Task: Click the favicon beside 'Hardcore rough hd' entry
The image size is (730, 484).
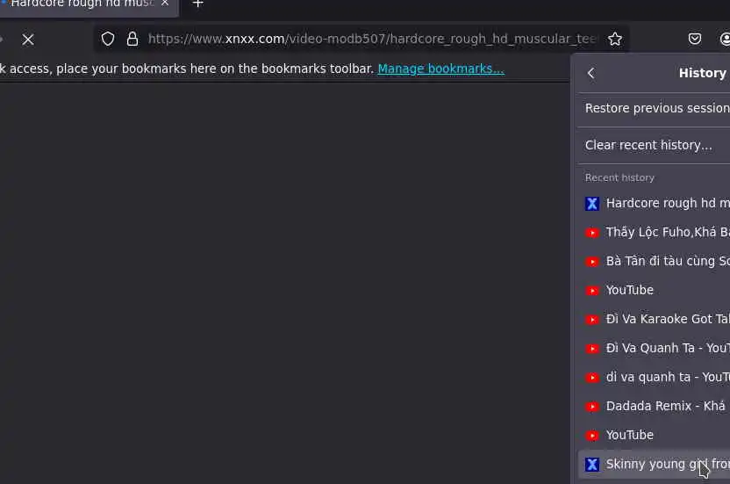Action: coord(592,204)
